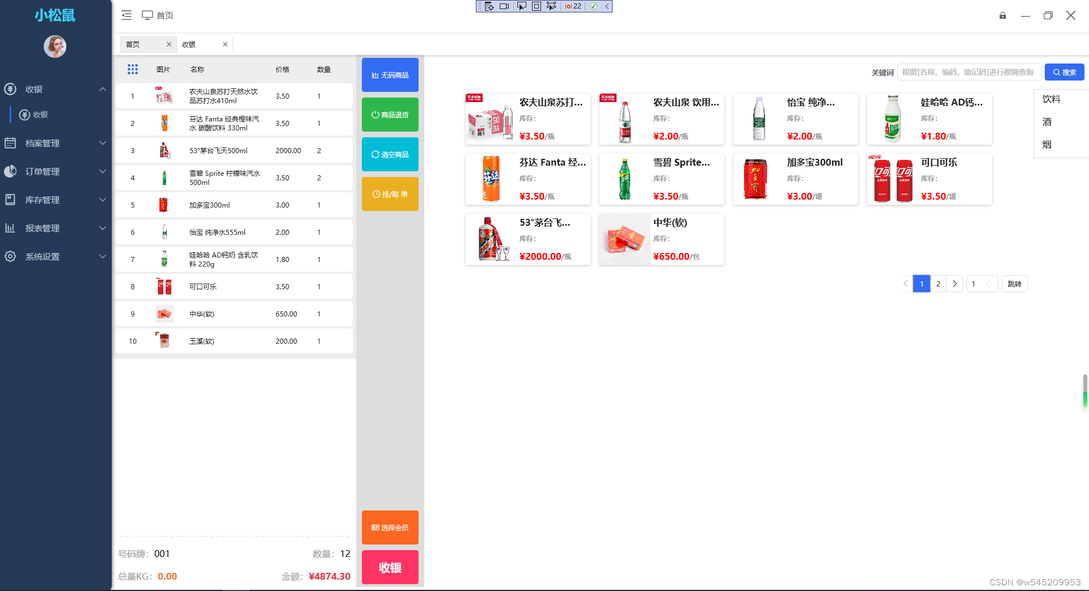The image size is (1089, 591).
Task: Select the 农夫山泉 饮用水 product card
Action: coord(661,119)
